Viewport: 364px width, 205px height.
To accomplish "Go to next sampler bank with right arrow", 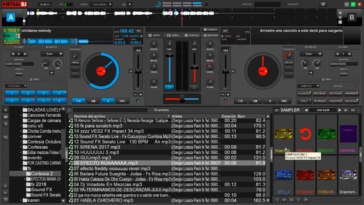I will tap(340, 110).
